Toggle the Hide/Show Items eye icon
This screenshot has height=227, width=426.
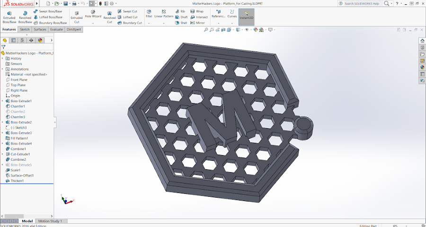[x=247, y=29]
